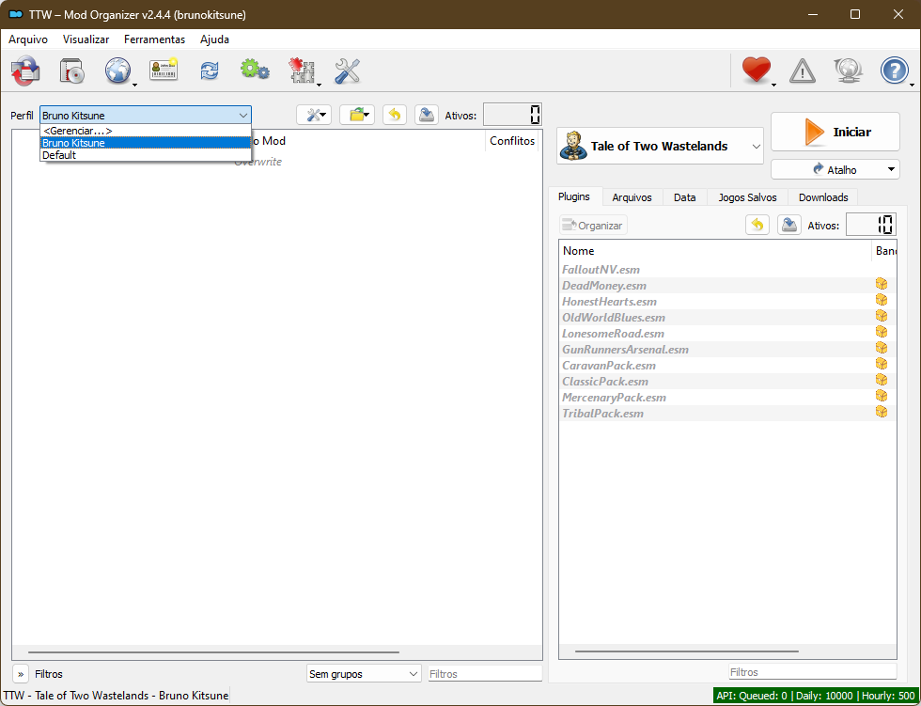This screenshot has width=921, height=706.
Task: Click package icon next to OldWorldBlues.esm
Action: click(882, 316)
